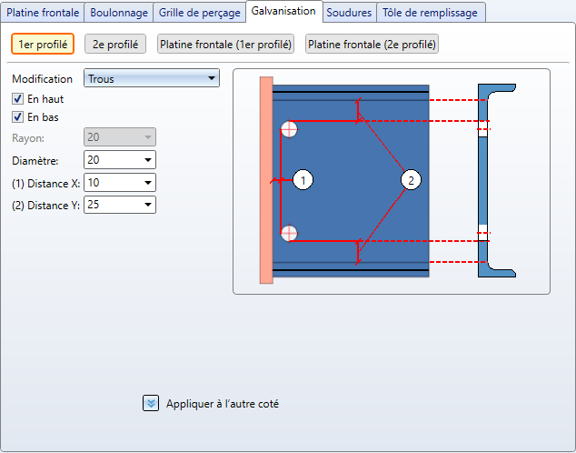This screenshot has width=576, height=453.
Task: Open the Grille de perçage tab
Action: [200, 13]
